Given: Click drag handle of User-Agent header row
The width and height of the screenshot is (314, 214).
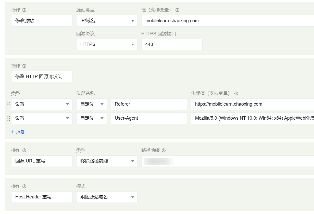Looking at the screenshot, I should click(x=8, y=118).
